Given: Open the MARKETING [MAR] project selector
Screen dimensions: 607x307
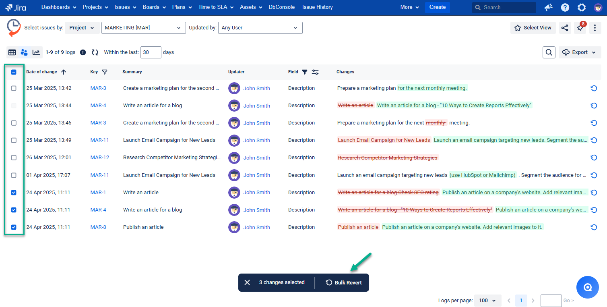Looking at the screenshot, I should coord(143,27).
